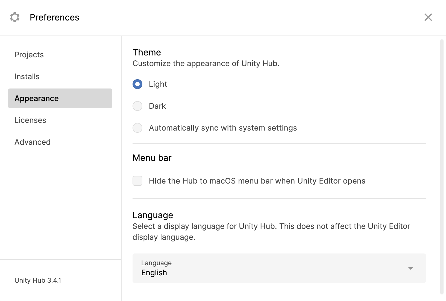Open the Language combo box showing English
The height and width of the screenshot is (301, 446).
click(x=273, y=268)
